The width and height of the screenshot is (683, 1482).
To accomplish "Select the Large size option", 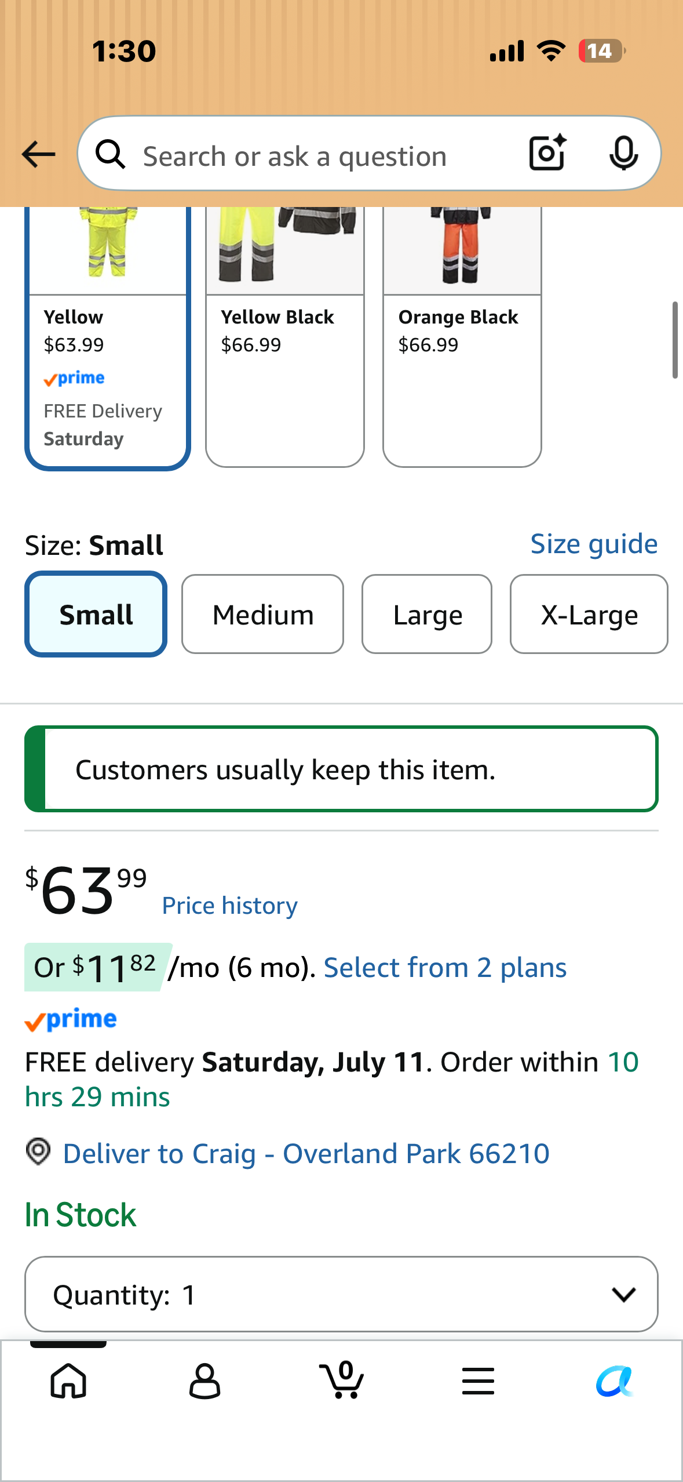I will click(x=427, y=614).
